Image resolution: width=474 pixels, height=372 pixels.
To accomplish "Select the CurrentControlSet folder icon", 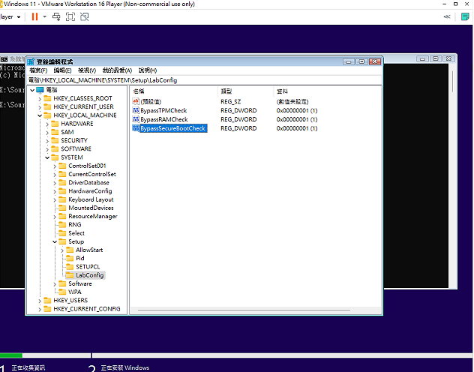I will (x=62, y=174).
